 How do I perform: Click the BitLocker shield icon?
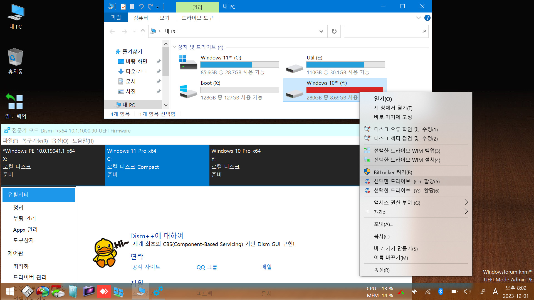(x=367, y=172)
